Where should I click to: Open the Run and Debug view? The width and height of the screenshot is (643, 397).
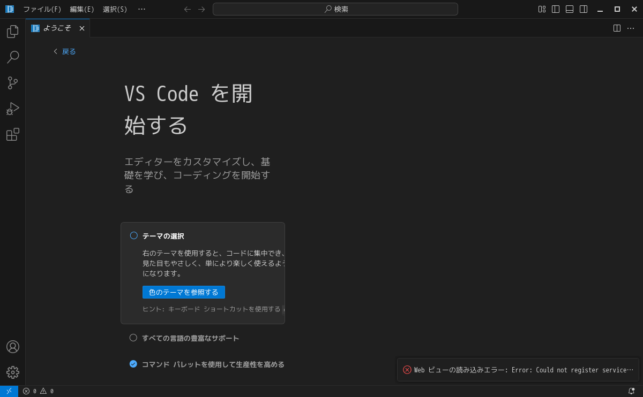tap(13, 109)
